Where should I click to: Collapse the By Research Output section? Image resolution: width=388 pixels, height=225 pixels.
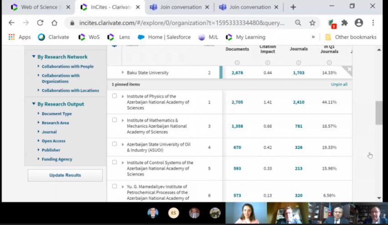(34, 104)
